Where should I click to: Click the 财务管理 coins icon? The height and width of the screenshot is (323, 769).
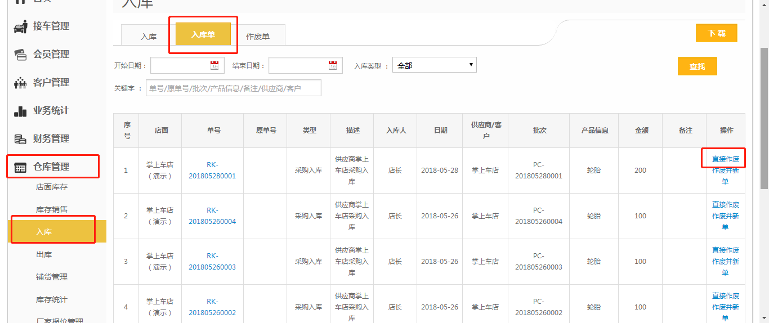pyautogui.click(x=20, y=139)
